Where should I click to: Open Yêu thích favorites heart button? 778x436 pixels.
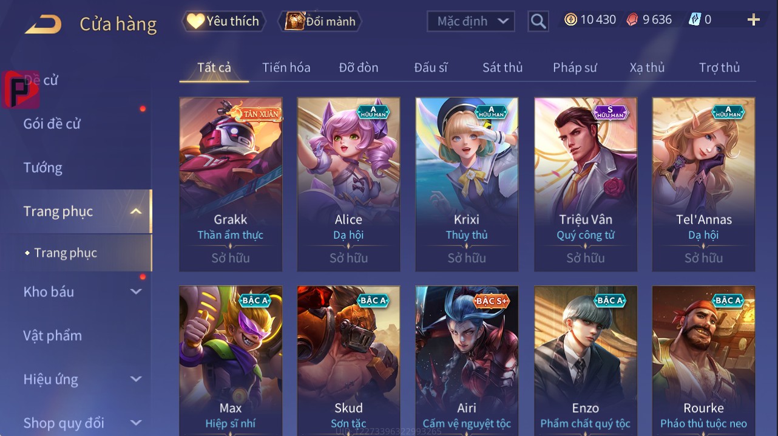[224, 21]
